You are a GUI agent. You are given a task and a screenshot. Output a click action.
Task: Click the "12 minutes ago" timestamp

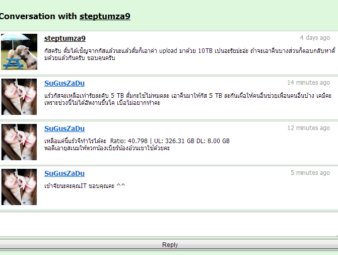308,128
